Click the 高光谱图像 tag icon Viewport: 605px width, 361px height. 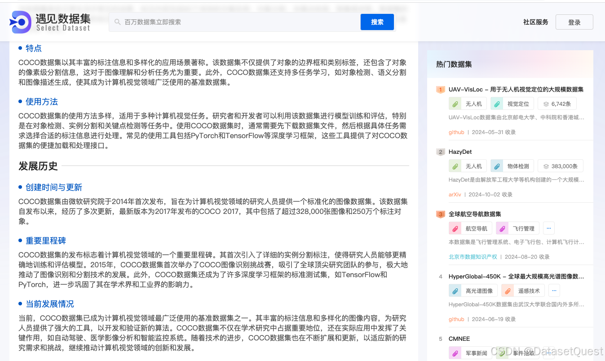pyautogui.click(x=455, y=291)
